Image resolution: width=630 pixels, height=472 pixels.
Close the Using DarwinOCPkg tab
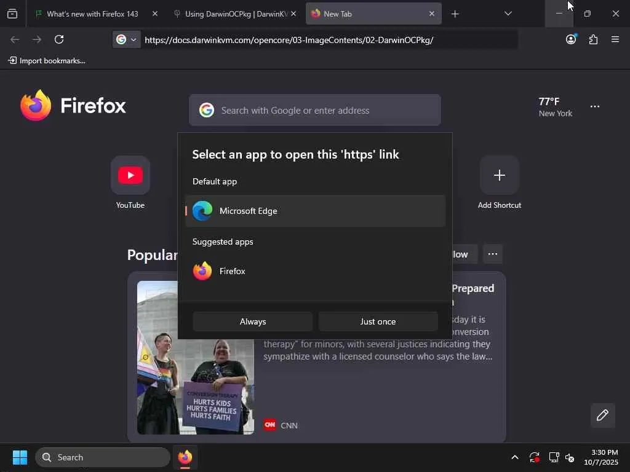tap(293, 14)
